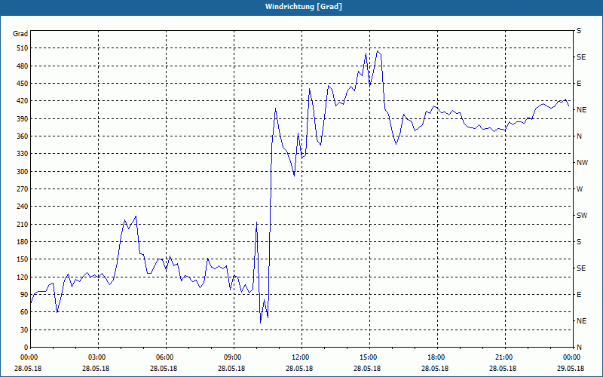
Task: Select the 360 y-axis tick label
Action: tap(23, 136)
